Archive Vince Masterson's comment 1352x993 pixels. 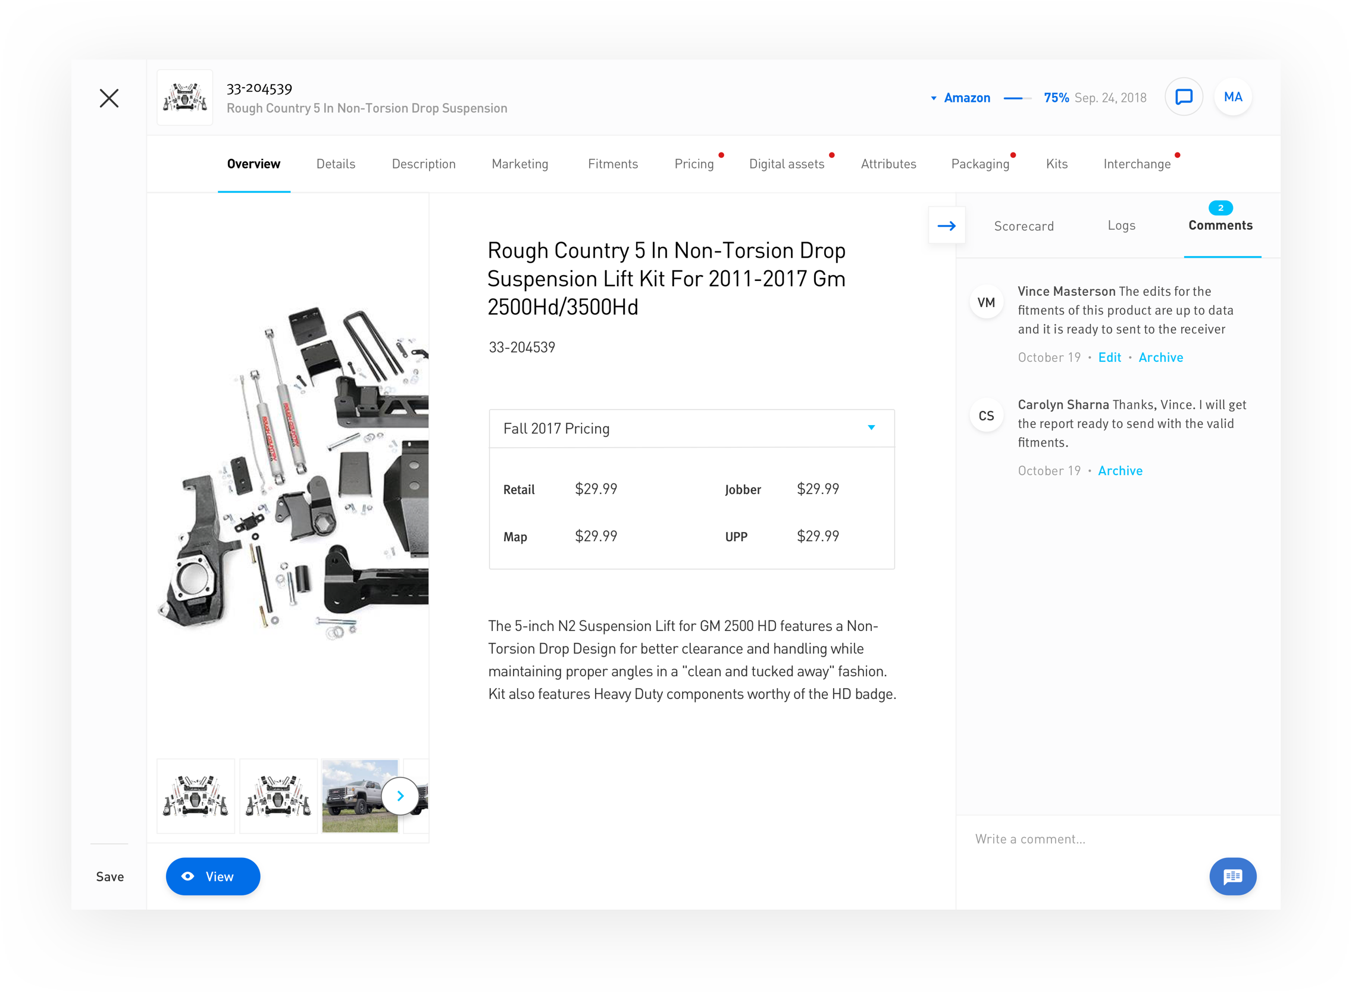(x=1160, y=358)
